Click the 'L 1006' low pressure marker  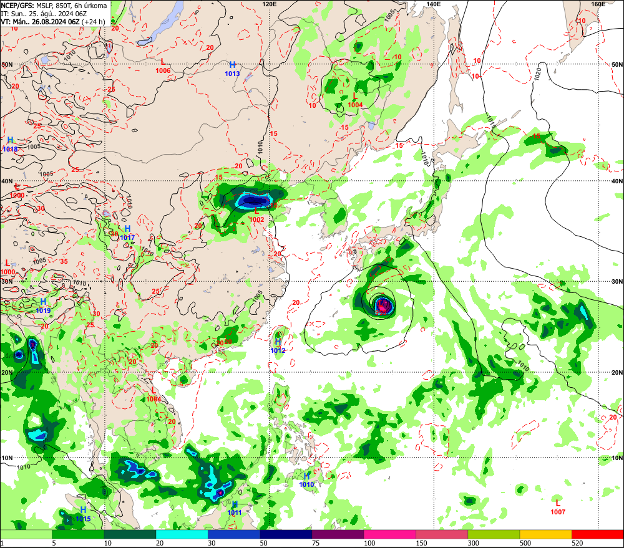click(x=163, y=66)
